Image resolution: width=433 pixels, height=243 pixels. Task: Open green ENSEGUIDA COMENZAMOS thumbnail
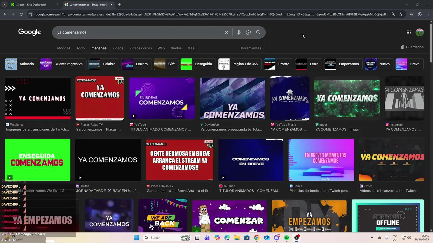38,160
